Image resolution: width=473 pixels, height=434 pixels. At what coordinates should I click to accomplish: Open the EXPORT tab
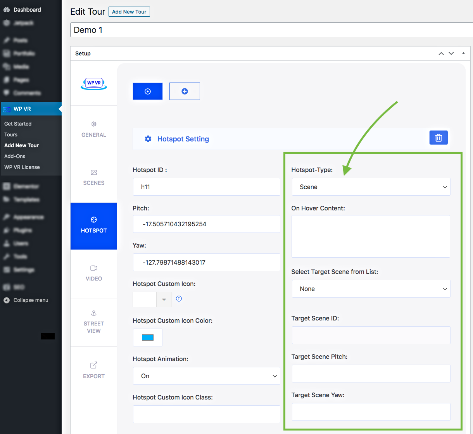pyautogui.click(x=94, y=370)
